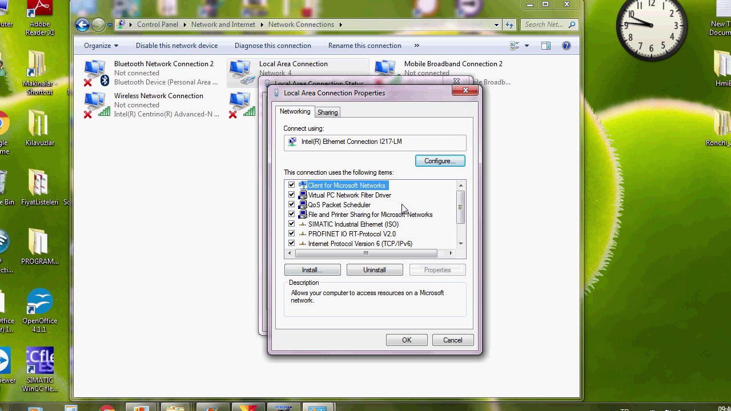Open the blue Help question mark
Image resolution: width=731 pixels, height=411 pixels.
coord(567,46)
